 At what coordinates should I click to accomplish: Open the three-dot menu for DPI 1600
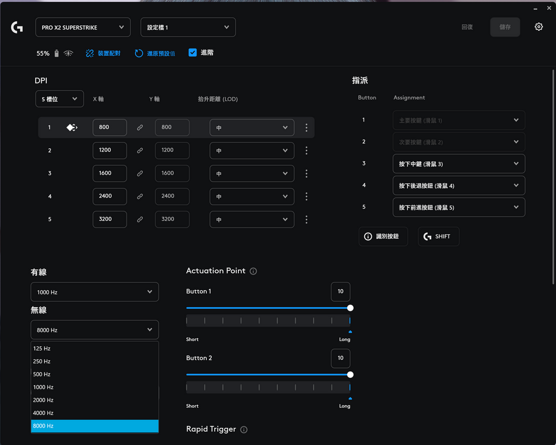(x=306, y=174)
